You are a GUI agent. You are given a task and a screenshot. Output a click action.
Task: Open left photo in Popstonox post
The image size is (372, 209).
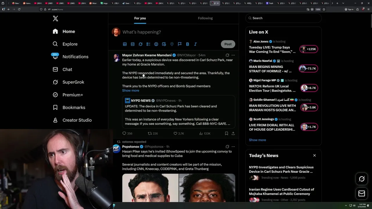(150, 188)
